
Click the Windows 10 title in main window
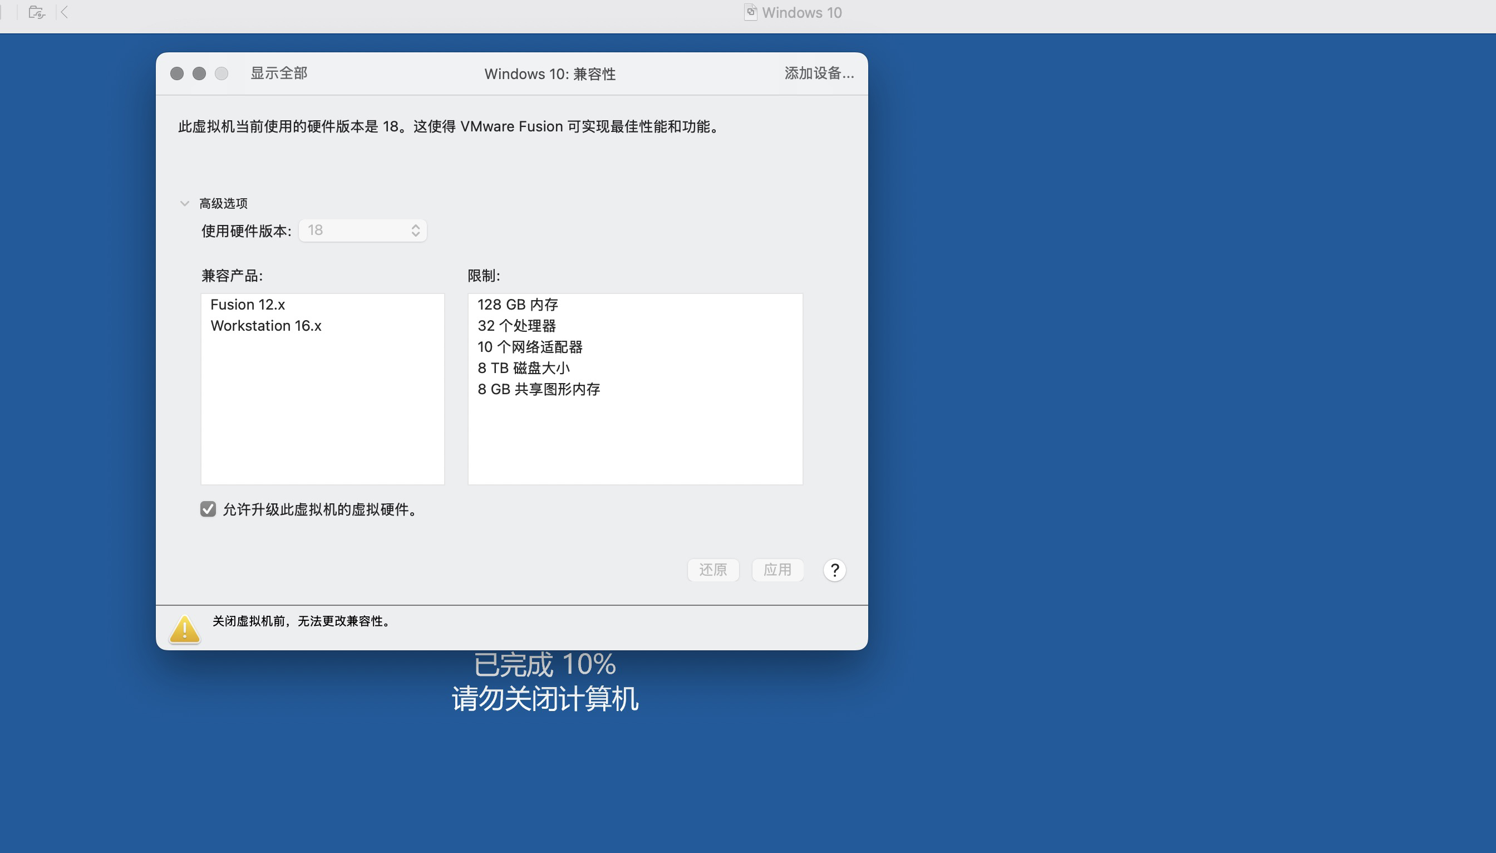click(x=801, y=12)
